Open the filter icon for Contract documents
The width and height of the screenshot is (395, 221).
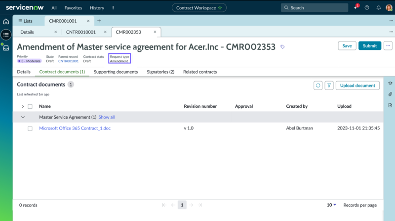click(x=329, y=86)
